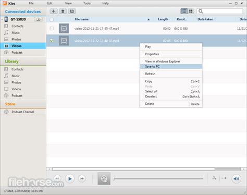The height and width of the screenshot is (195, 247).
Task: Switch to list view mode
Action: coord(184,11)
